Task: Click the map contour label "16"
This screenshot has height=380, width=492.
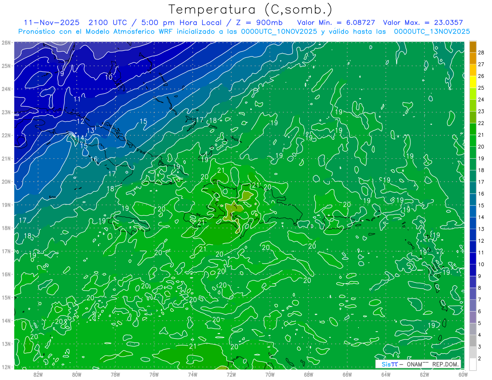Action: coord(94,159)
